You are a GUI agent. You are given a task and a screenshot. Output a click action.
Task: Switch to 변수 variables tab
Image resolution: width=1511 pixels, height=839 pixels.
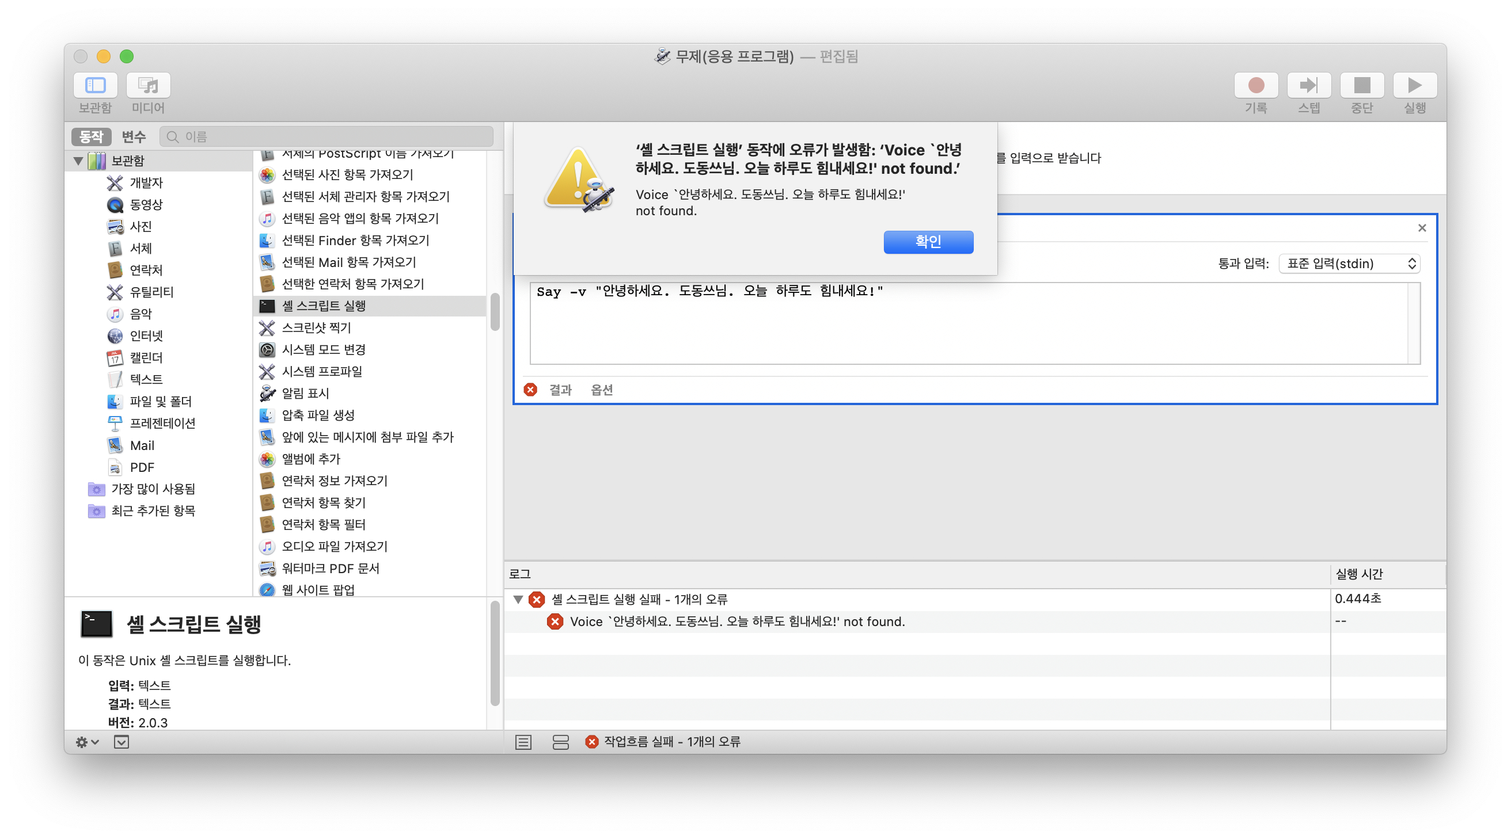(x=134, y=136)
